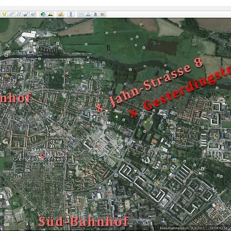
Task: Select the Add Path tool
Action: click(18, 14)
